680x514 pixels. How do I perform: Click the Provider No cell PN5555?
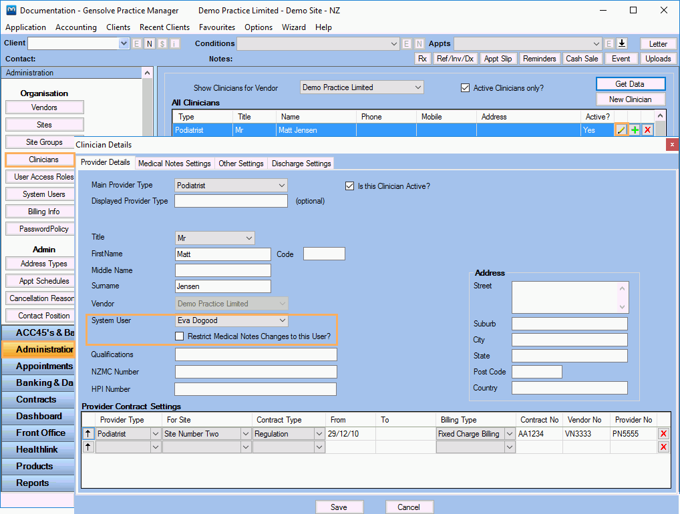[x=634, y=433]
